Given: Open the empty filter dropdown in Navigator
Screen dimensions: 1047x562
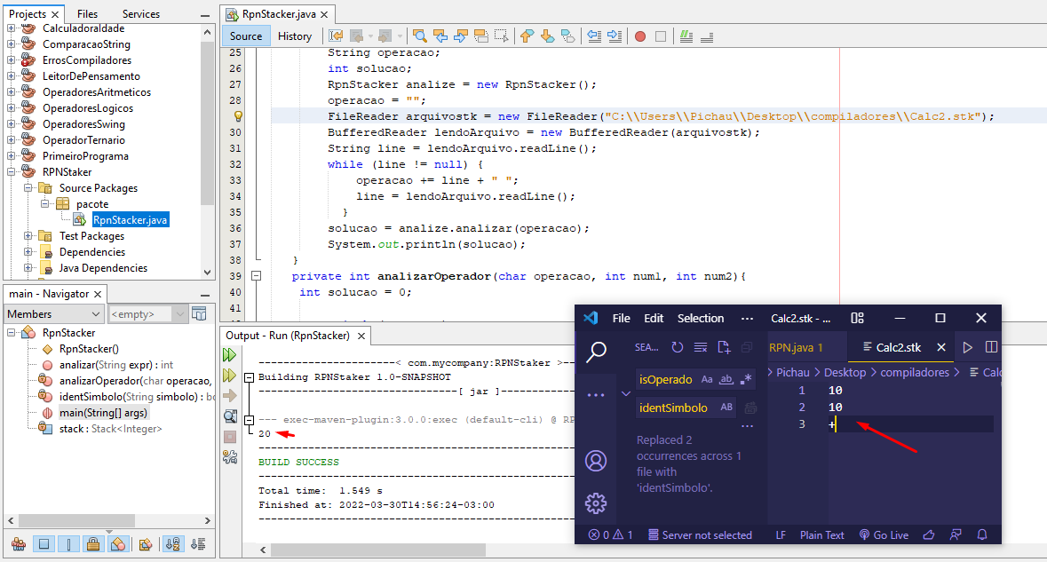Looking at the screenshot, I should [x=147, y=313].
